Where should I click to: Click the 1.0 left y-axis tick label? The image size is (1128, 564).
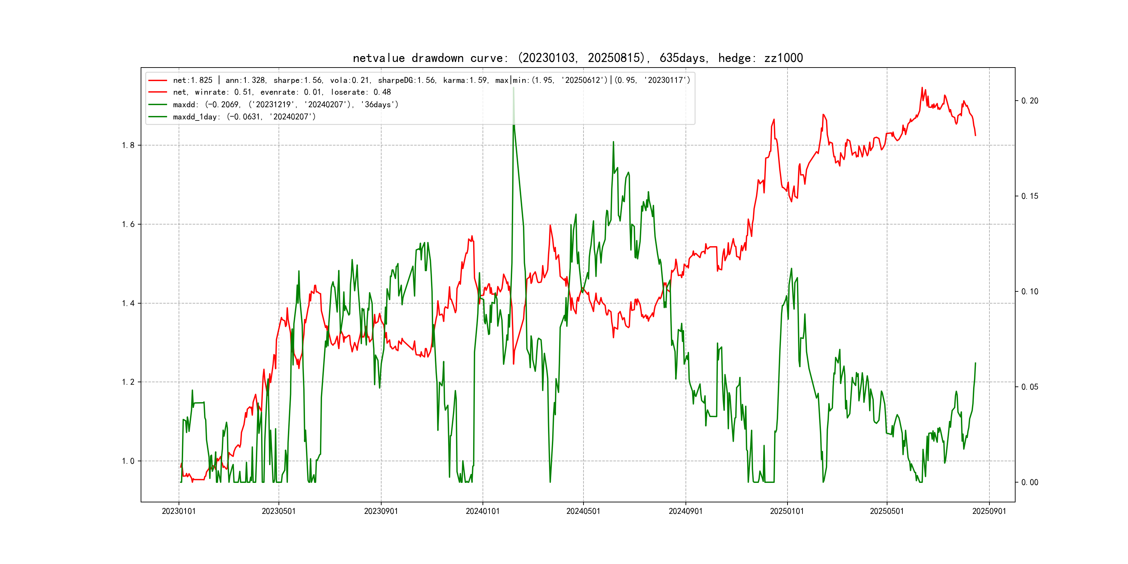coord(128,461)
